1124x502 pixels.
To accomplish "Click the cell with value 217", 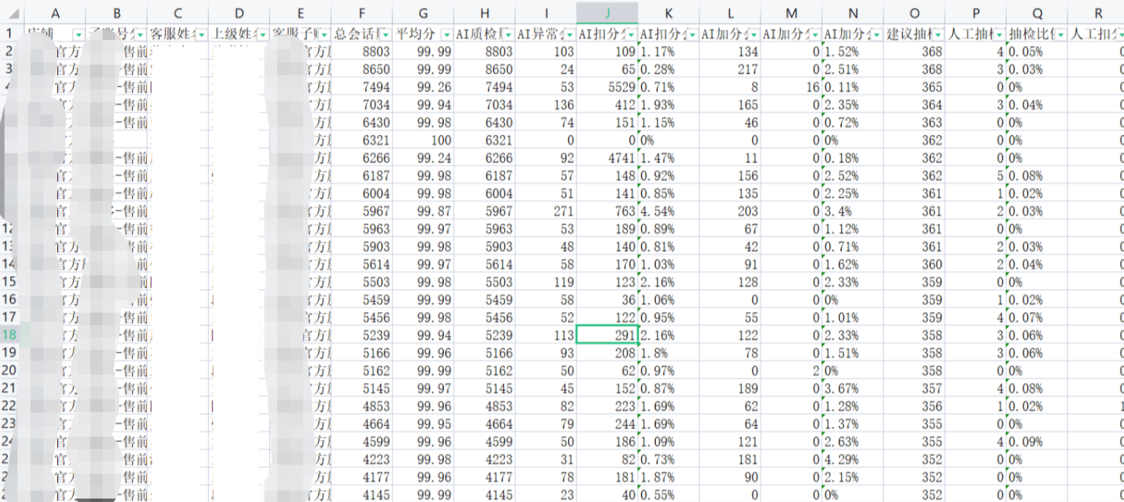I will pos(730,69).
